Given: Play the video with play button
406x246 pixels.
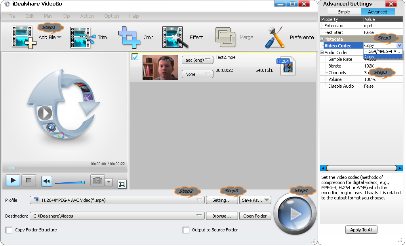Looking at the screenshot, I should [13, 180].
